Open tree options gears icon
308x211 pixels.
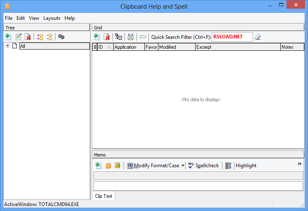(x=61, y=37)
